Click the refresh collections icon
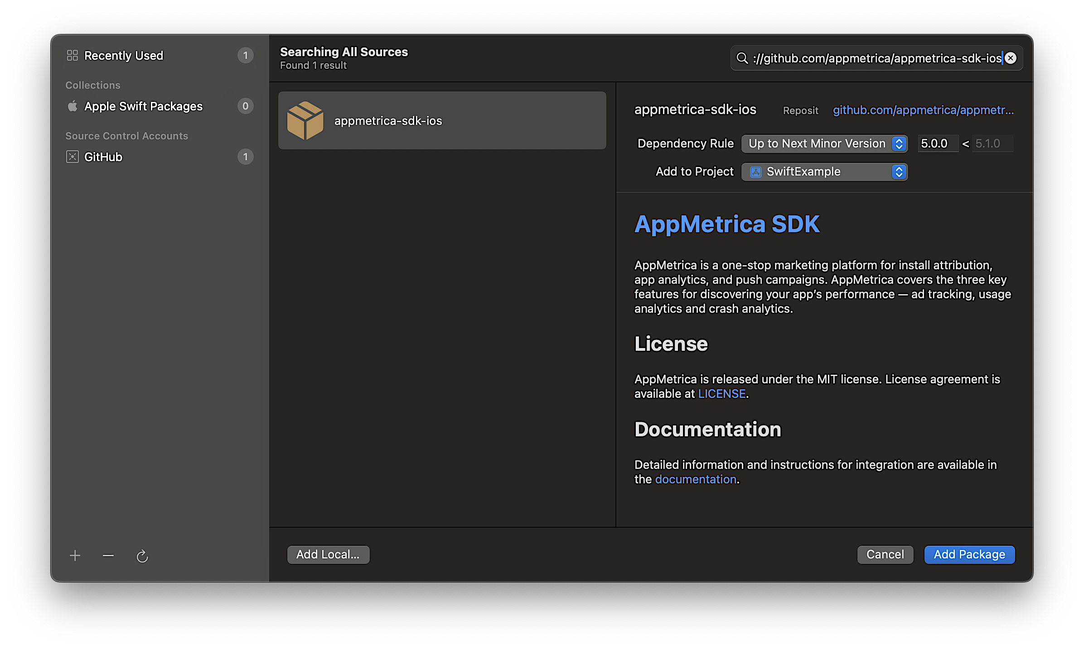The width and height of the screenshot is (1084, 649). pyautogui.click(x=142, y=556)
